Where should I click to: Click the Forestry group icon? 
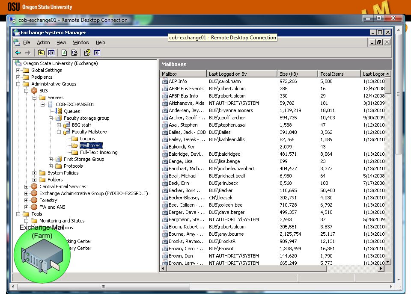coord(34,200)
